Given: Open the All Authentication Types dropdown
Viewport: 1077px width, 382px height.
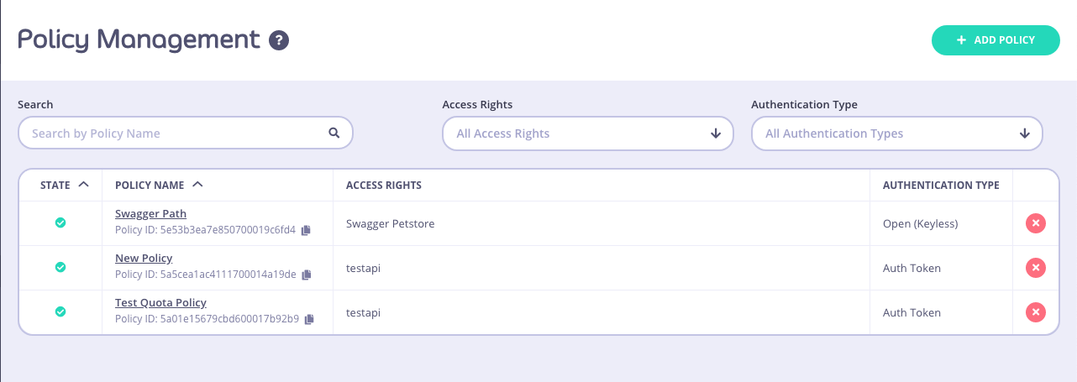Looking at the screenshot, I should 896,133.
